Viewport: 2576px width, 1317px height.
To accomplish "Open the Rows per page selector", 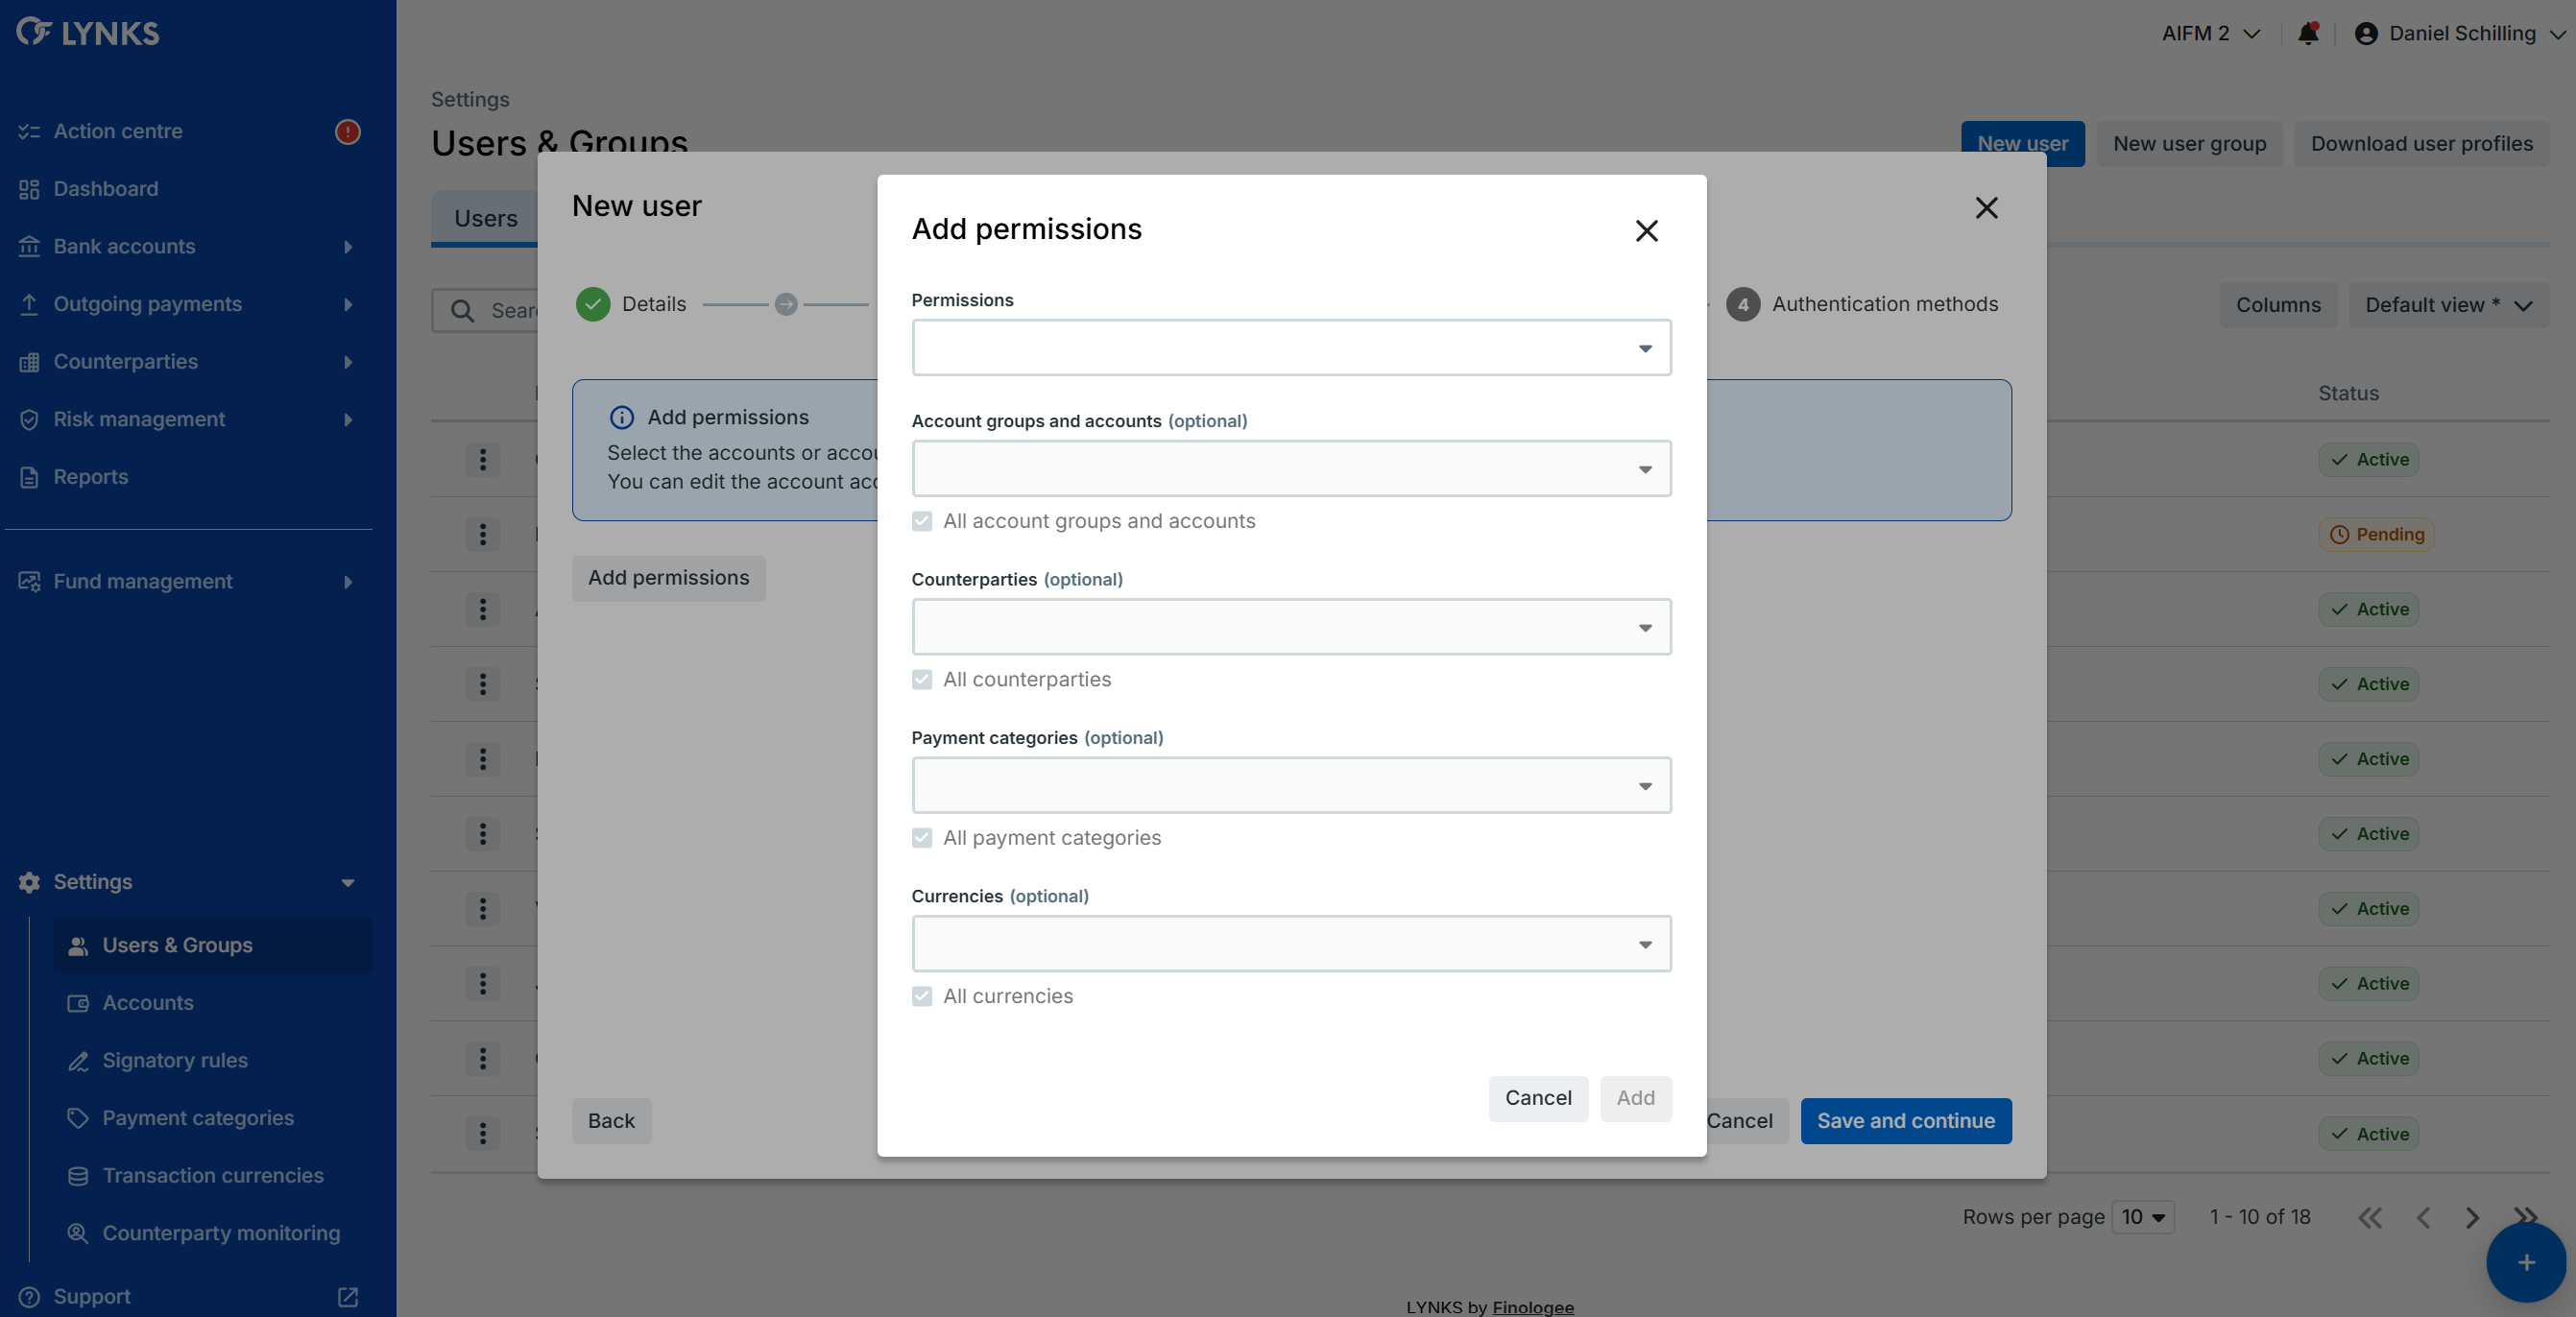I will 2143,1217.
